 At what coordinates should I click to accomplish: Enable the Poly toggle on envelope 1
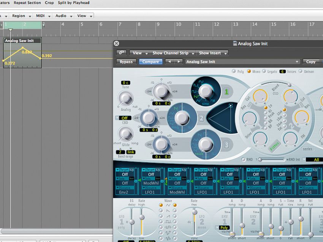(224, 228)
